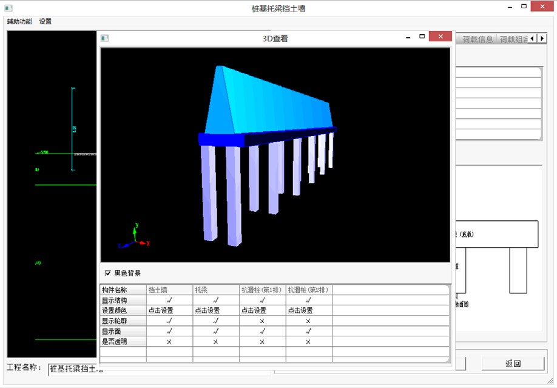Minimize the 3D查看 window

pyautogui.click(x=408, y=37)
